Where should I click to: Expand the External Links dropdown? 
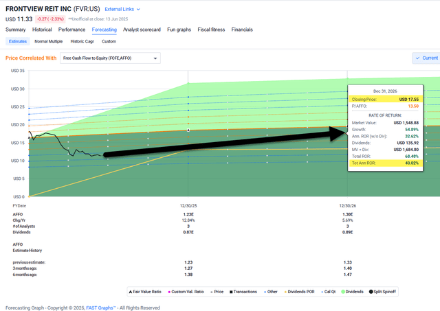pyautogui.click(x=122, y=9)
